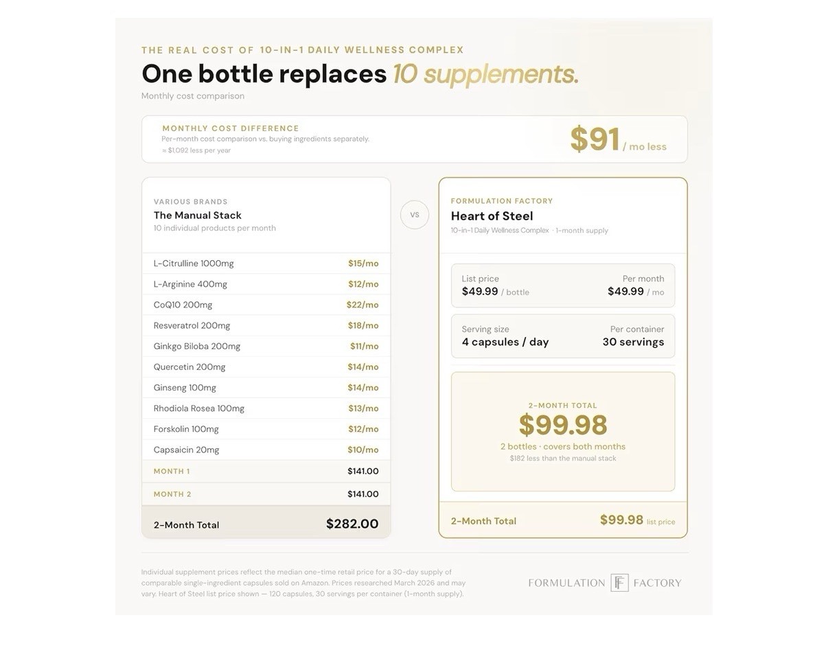The width and height of the screenshot is (828, 659).
Task: Click the 10 supplements gold headline text
Action: point(485,74)
